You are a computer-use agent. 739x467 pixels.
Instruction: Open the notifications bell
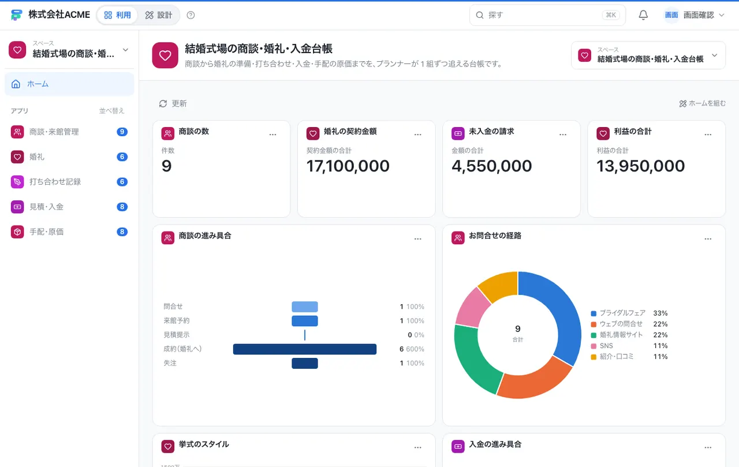[643, 15]
